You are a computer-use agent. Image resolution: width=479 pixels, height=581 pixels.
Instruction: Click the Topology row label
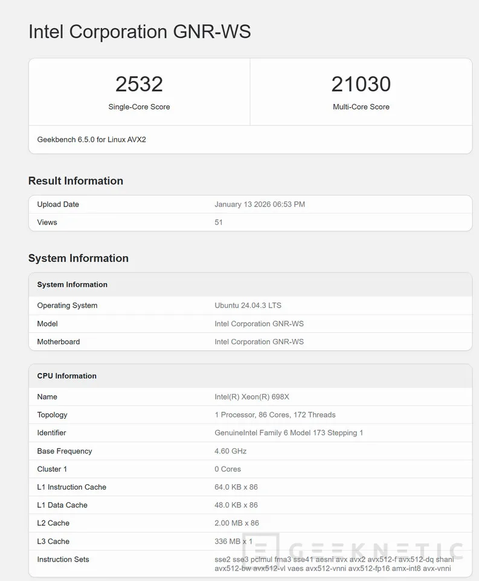(52, 415)
